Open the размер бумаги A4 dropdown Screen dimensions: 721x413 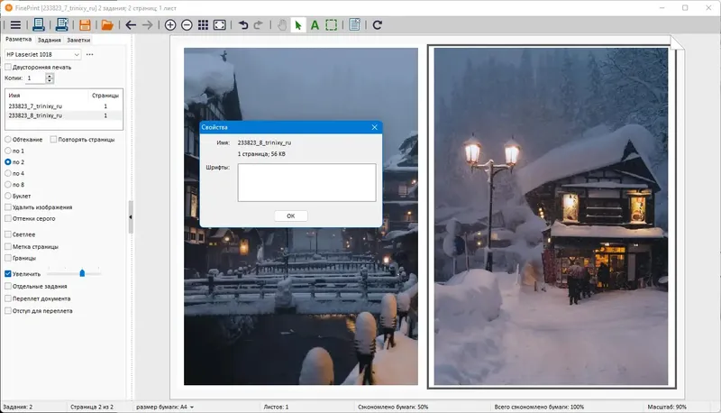click(x=165, y=407)
